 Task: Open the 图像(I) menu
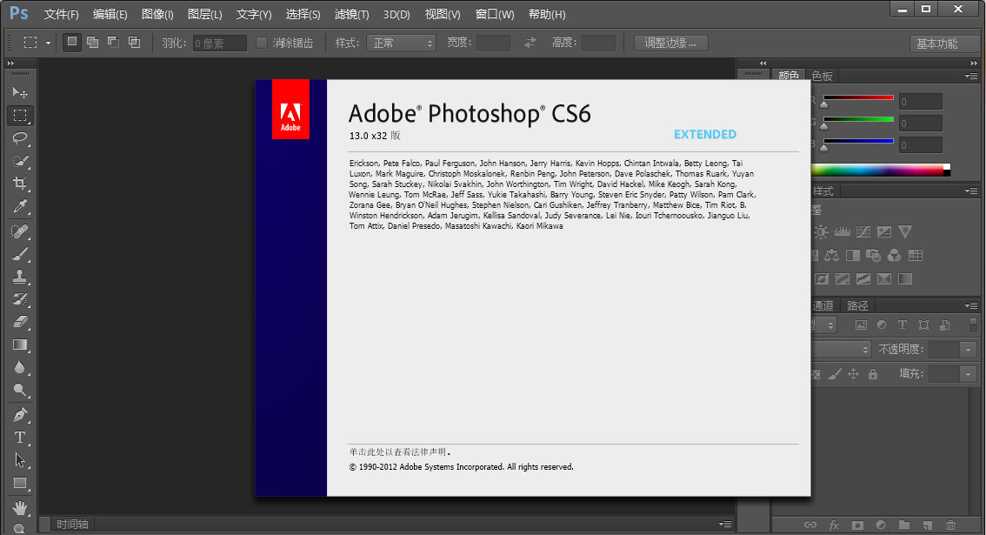coord(157,14)
